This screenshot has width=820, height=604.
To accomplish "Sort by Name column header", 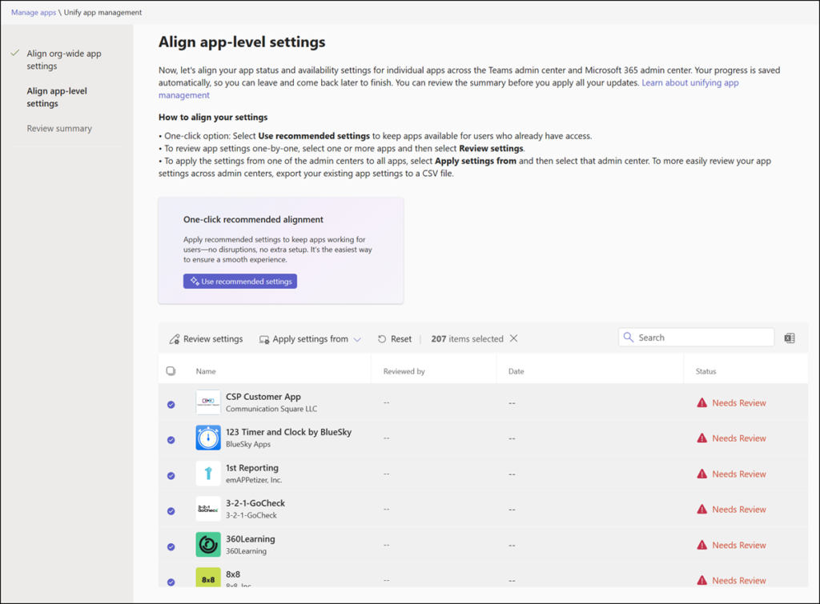I will point(206,371).
